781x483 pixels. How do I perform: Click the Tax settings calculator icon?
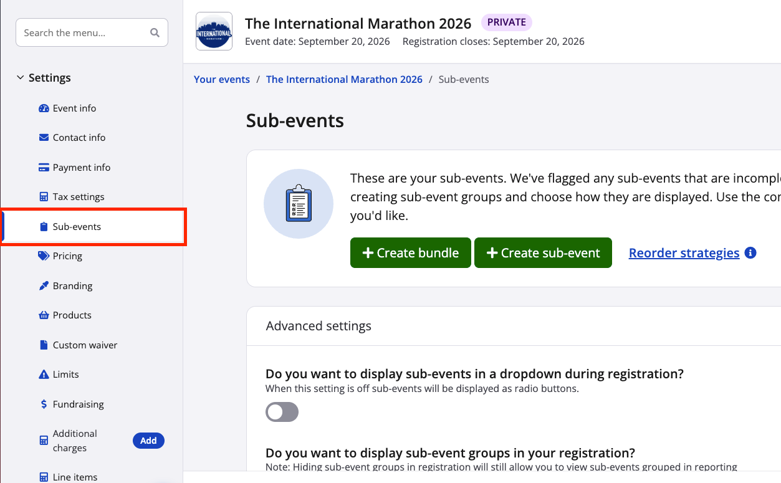44,197
